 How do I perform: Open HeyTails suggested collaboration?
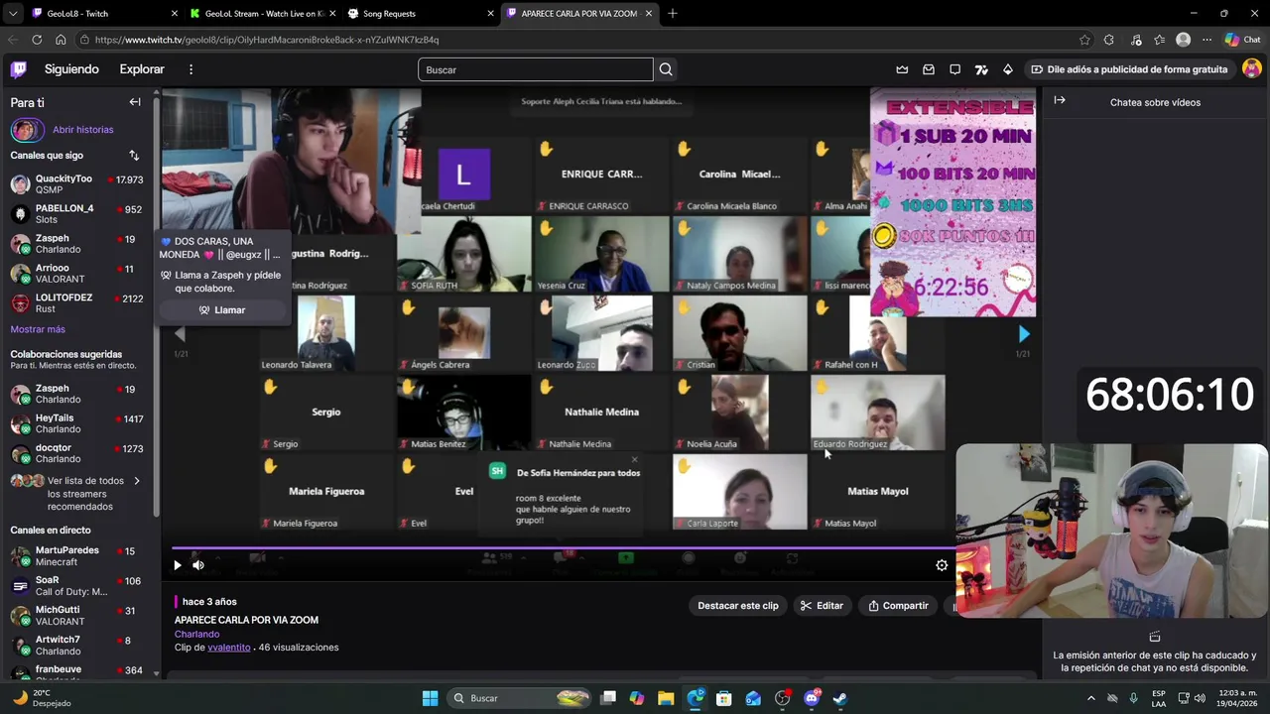click(77, 423)
